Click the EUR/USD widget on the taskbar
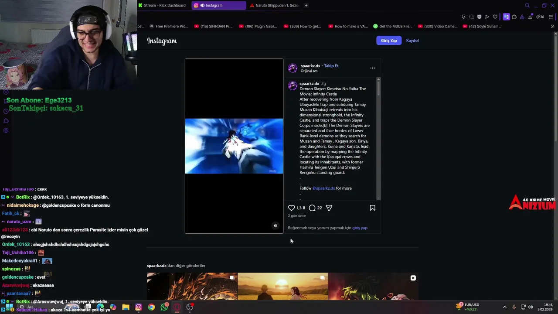Viewport: 558px width, 314px height. point(468,307)
